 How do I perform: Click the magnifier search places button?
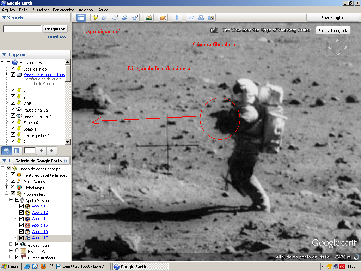click(x=7, y=151)
